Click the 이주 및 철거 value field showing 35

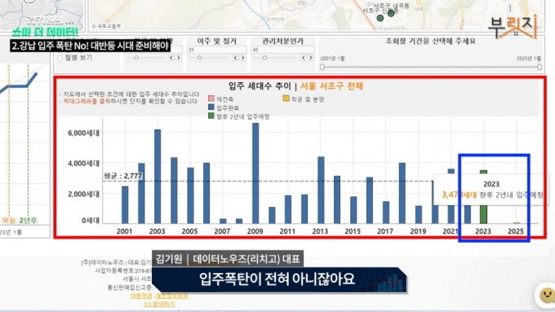[x=216, y=50]
